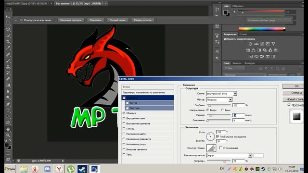Click OK in Стиль слоя dialog
Image resolution: width=308 pixels, height=173 pixels.
(x=293, y=86)
